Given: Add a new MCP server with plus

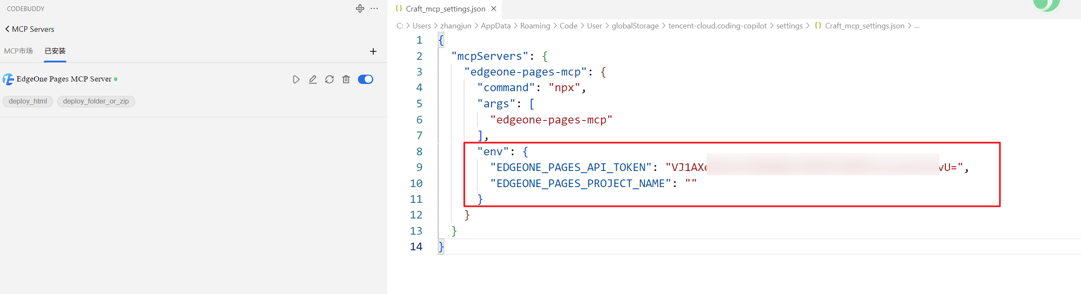Looking at the screenshot, I should coord(373,51).
